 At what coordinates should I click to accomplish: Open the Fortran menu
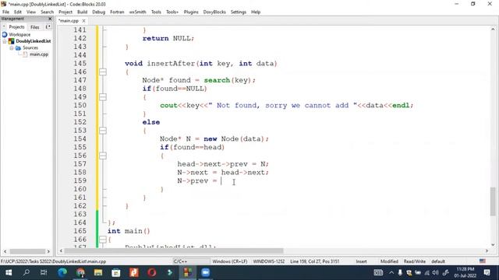[117, 12]
